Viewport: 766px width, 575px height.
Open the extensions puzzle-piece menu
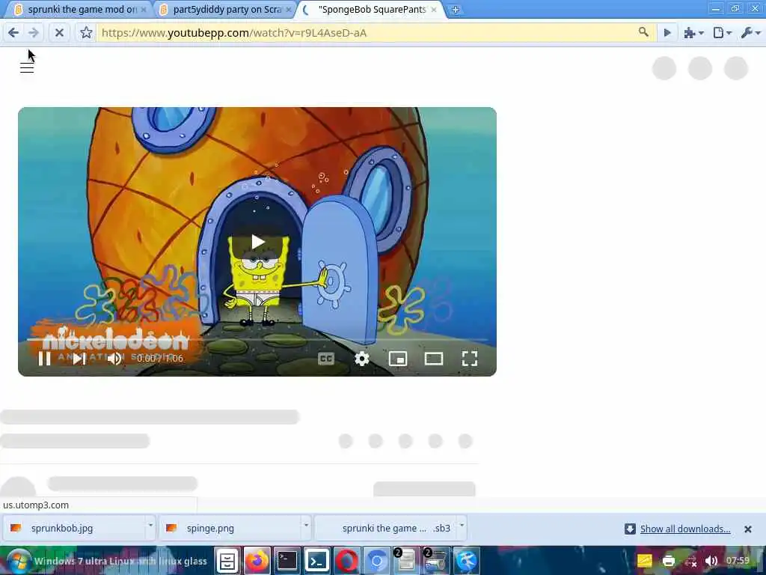[693, 33]
